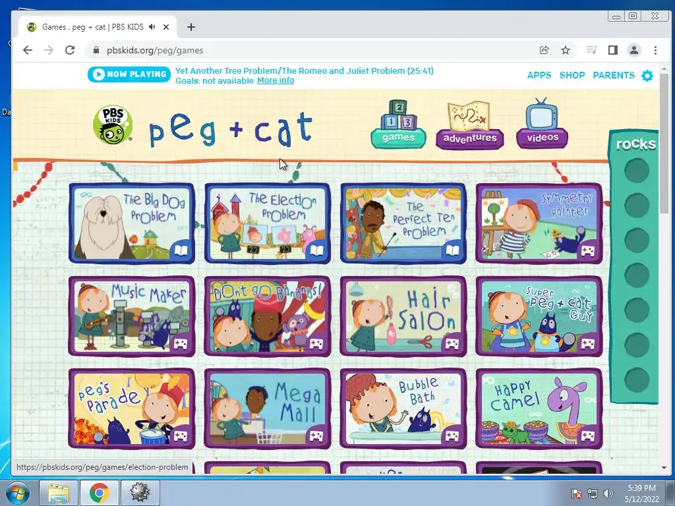Open The Perfect Ten Problem story
Screen dimensions: 675x506
(403, 223)
